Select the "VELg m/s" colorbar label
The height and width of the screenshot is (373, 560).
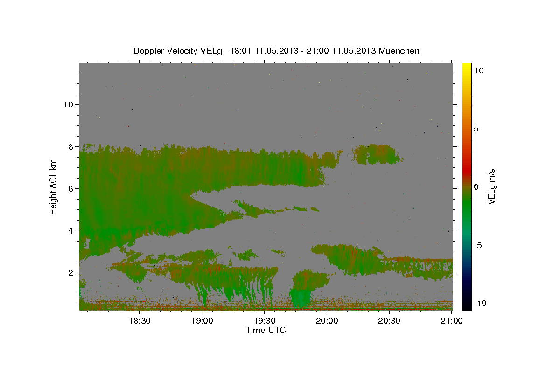tap(491, 186)
